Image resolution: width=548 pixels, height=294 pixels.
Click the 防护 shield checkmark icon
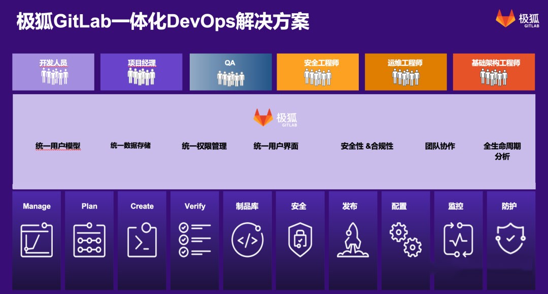(x=510, y=239)
